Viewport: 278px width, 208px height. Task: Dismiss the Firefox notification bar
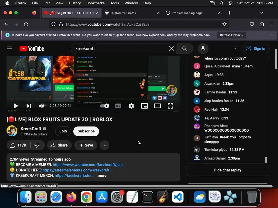click(271, 35)
